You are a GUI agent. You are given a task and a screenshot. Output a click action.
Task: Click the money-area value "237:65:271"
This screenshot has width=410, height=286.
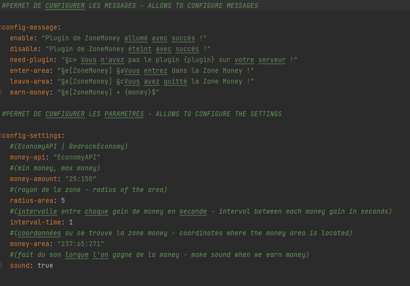(81, 244)
